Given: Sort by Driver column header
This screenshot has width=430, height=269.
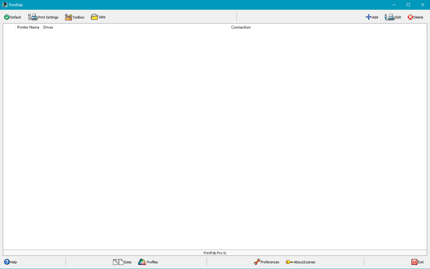Looking at the screenshot, I should (x=48, y=27).
